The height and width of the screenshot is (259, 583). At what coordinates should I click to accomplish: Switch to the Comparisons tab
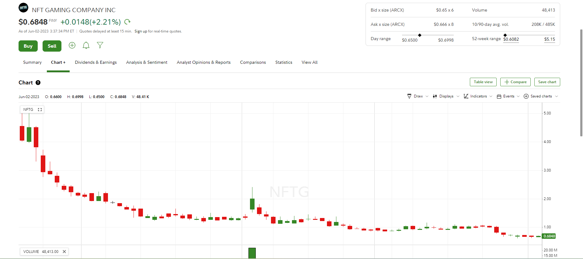(x=253, y=62)
